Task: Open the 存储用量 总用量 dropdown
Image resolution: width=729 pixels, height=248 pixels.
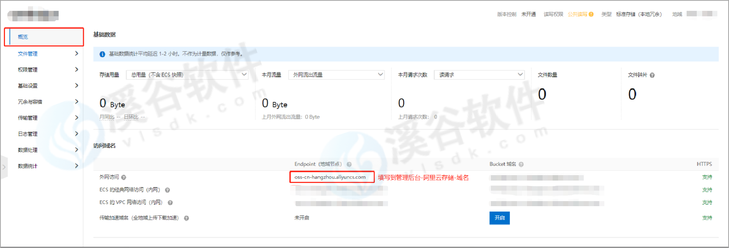Action: click(187, 75)
